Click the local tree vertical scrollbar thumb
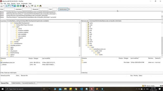The height and width of the screenshot is (91, 163). pyautogui.click(x=79, y=41)
